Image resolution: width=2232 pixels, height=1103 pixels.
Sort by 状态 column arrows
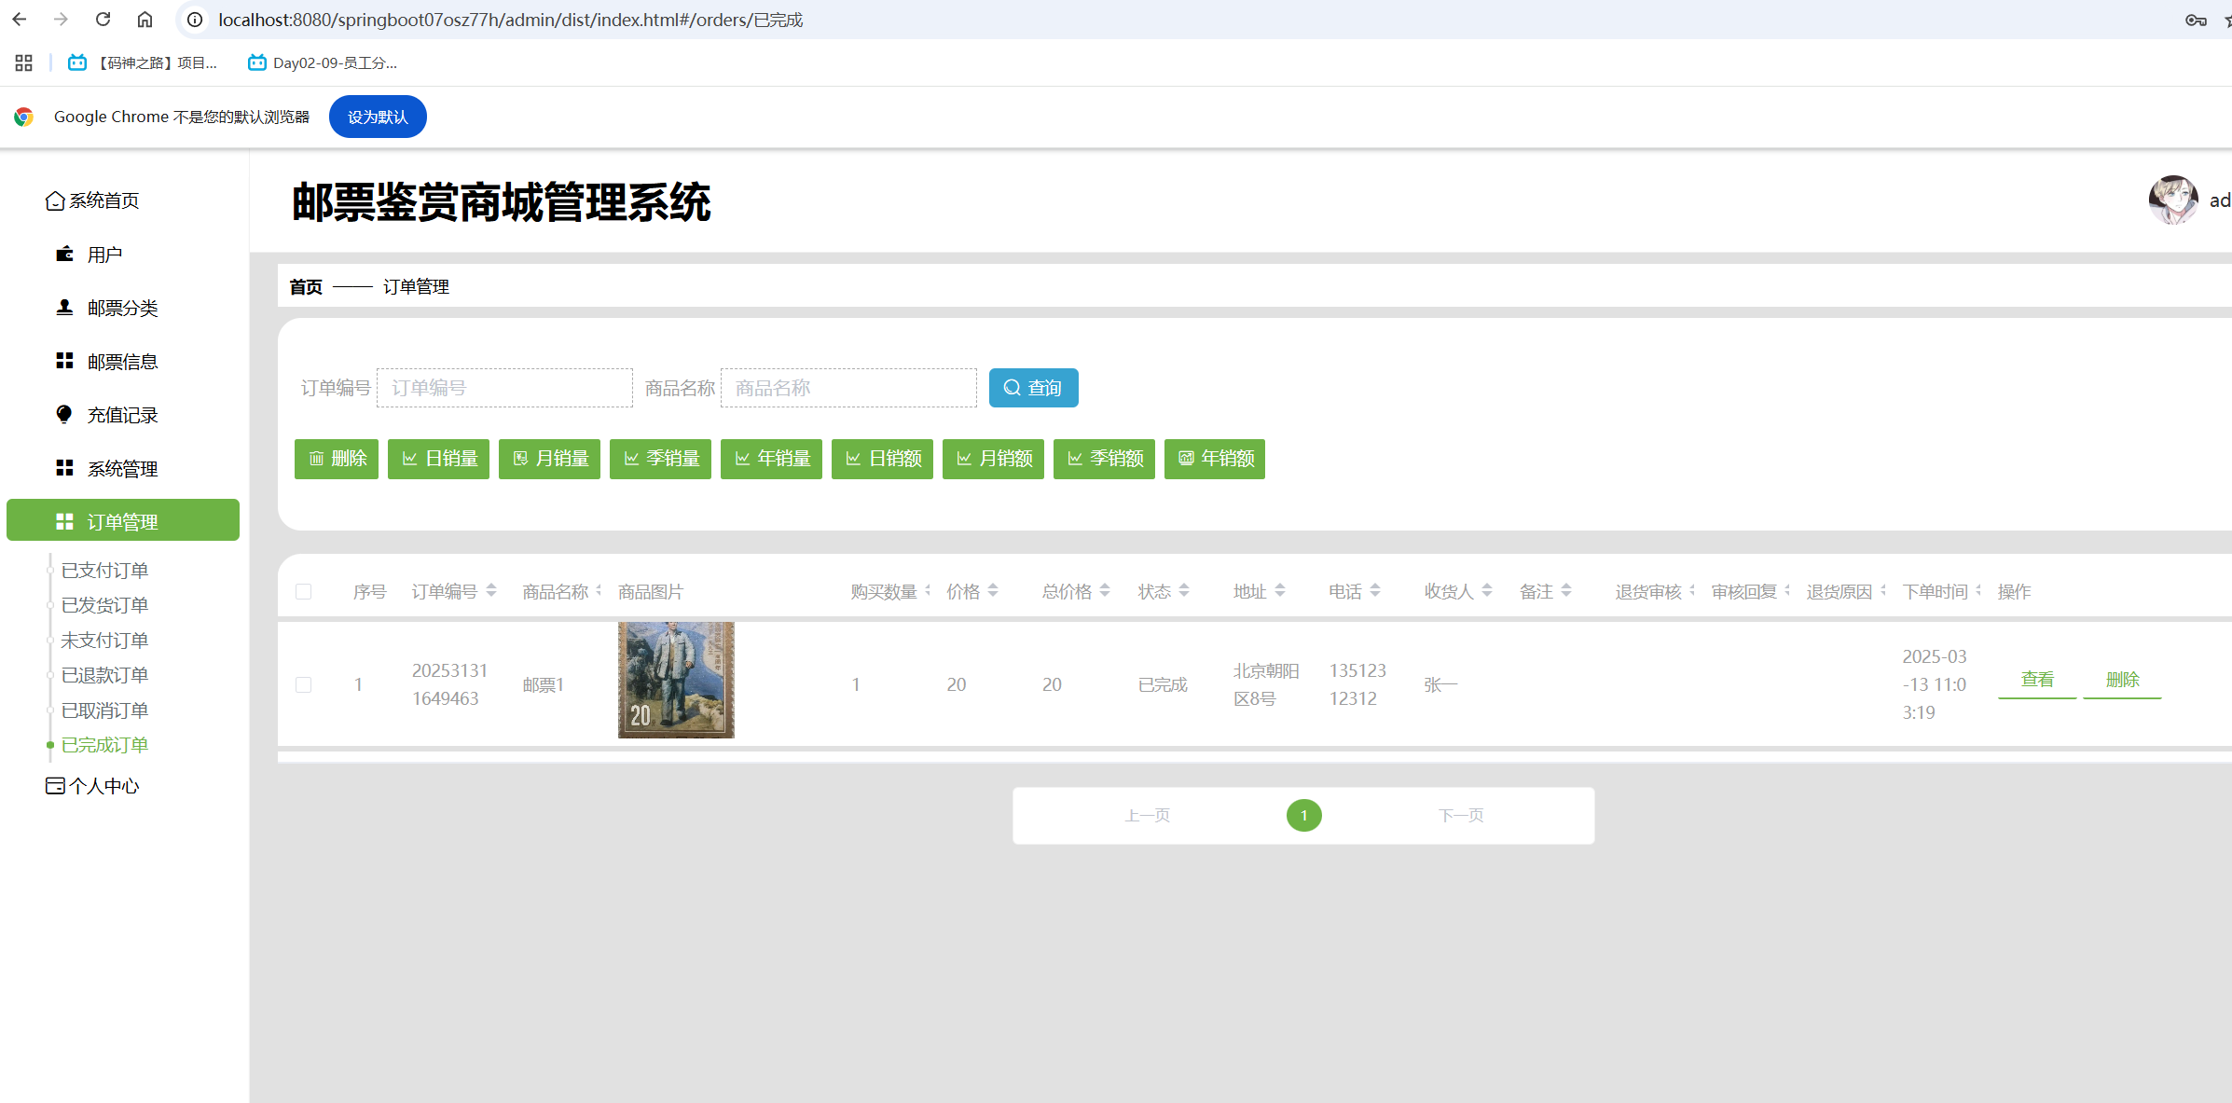1184,591
